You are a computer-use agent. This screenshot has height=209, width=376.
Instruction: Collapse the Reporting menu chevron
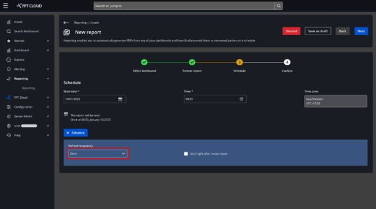click(x=48, y=79)
